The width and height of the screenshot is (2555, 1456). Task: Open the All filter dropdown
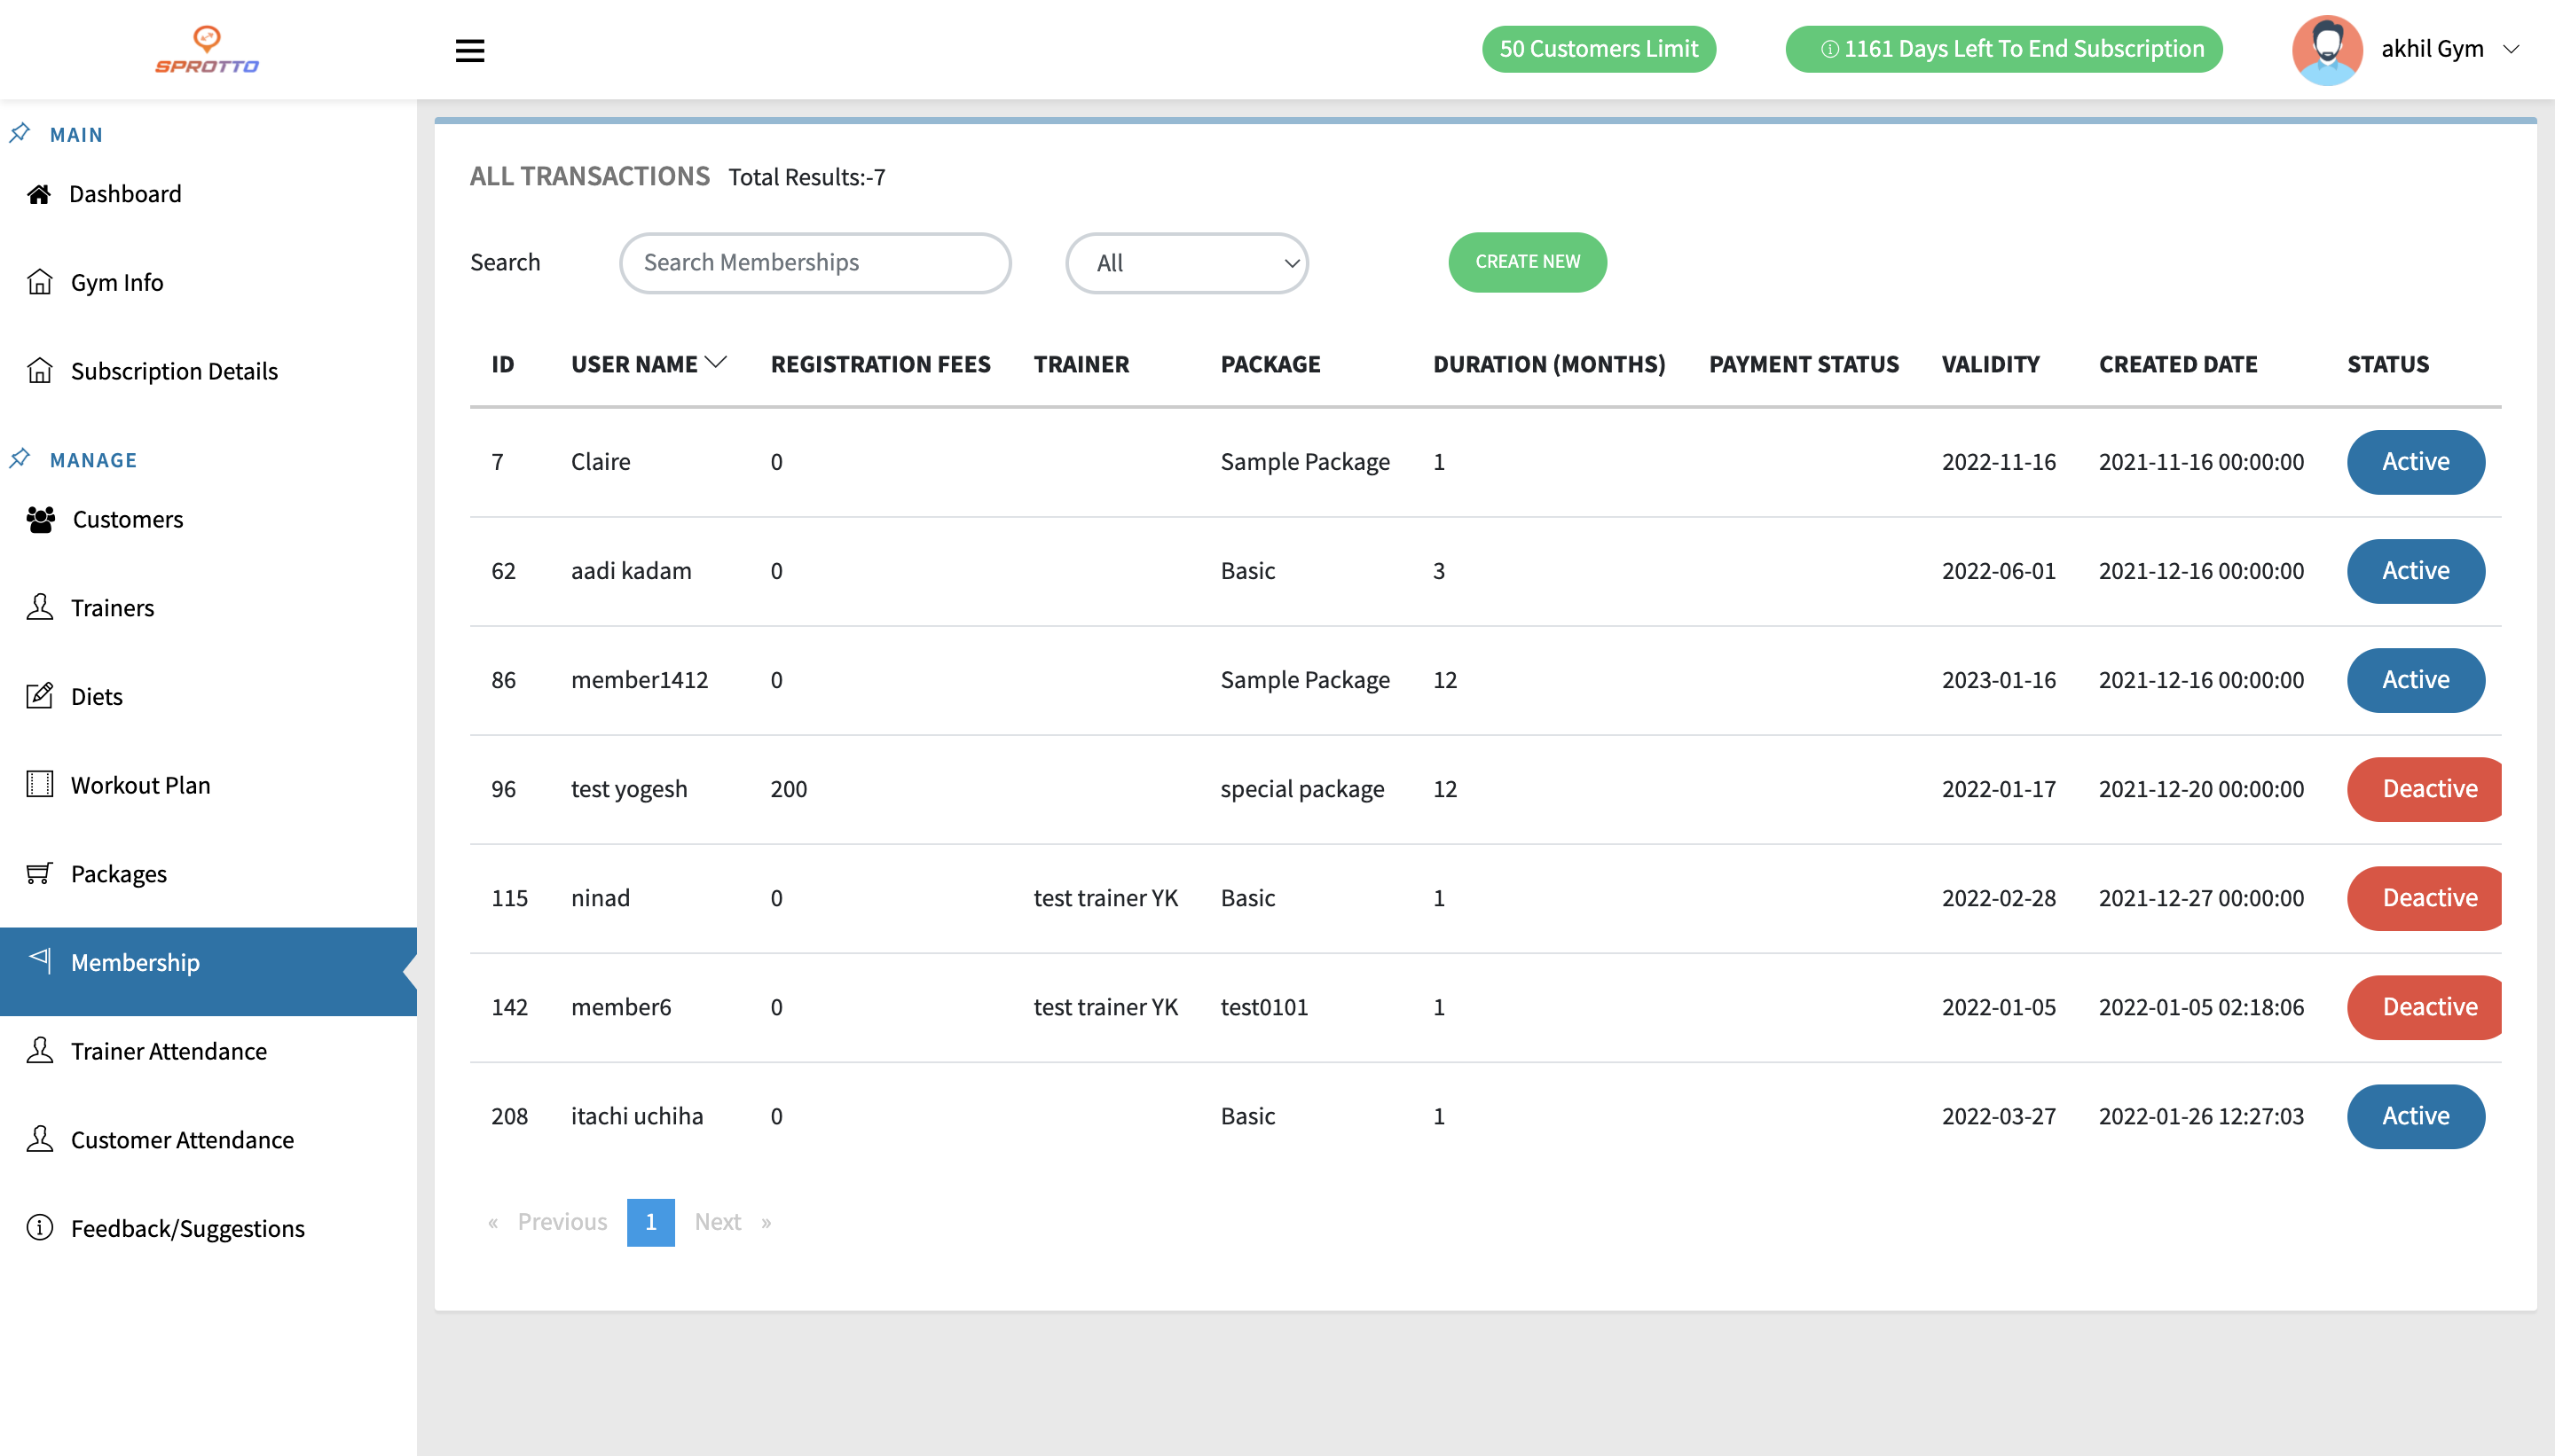click(x=1186, y=263)
